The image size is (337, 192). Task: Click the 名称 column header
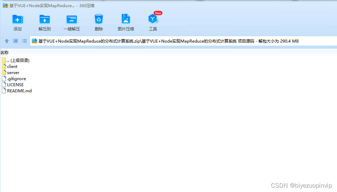coord(4,53)
